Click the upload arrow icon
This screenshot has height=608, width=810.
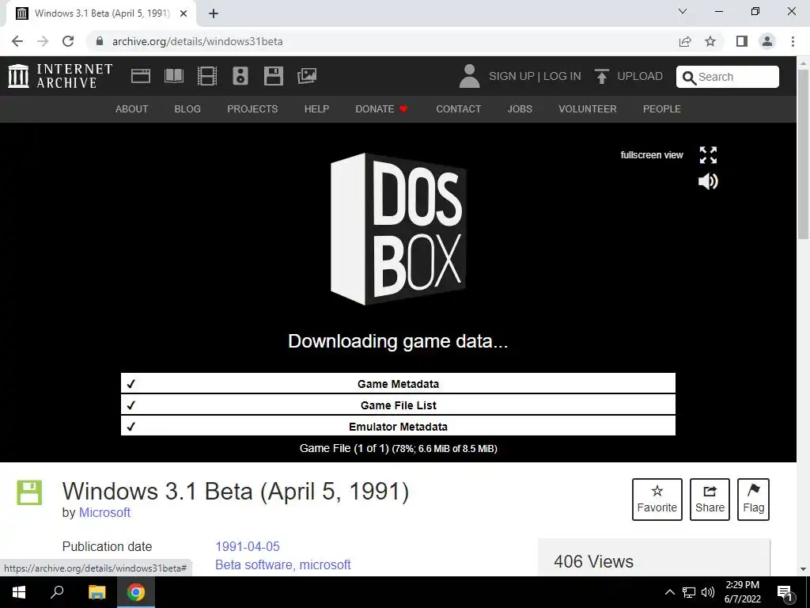[x=601, y=76]
